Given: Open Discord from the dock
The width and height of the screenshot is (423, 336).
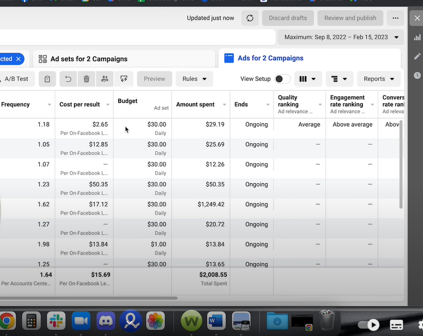Looking at the screenshot, I should coord(106,321).
